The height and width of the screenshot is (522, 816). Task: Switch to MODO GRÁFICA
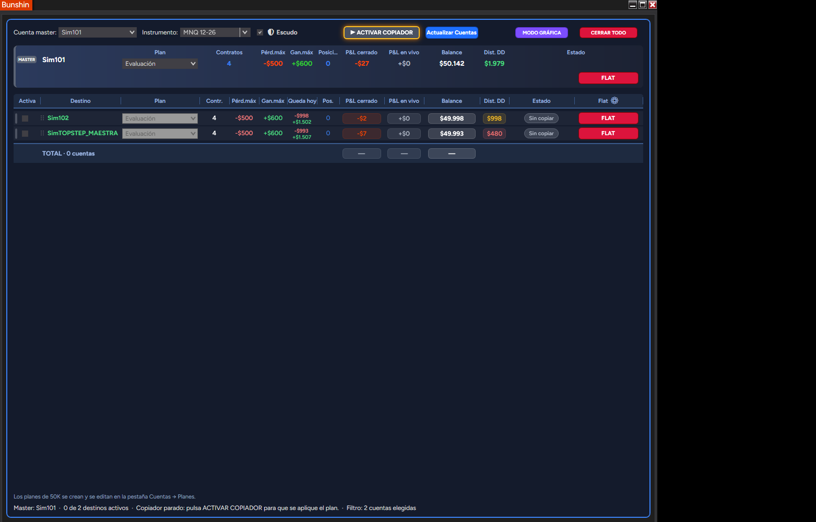point(541,32)
